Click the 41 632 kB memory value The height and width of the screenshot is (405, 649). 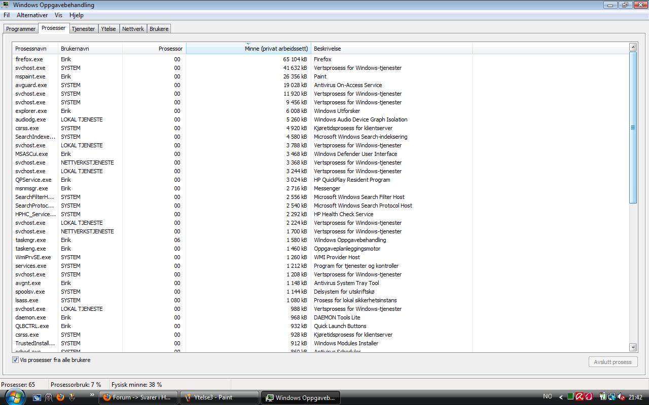click(295, 68)
